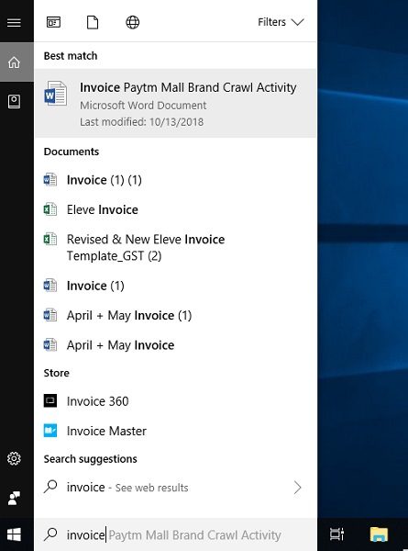Click the Feedback person icon in the sidebar
Viewport: 408px width, 551px height.
tap(14, 498)
